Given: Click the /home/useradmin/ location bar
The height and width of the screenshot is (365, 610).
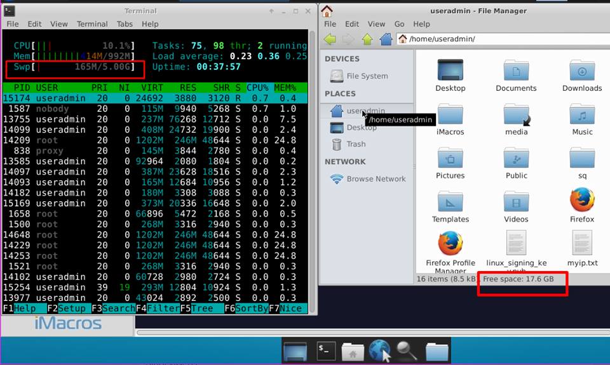Looking at the screenshot, I should click(x=502, y=39).
